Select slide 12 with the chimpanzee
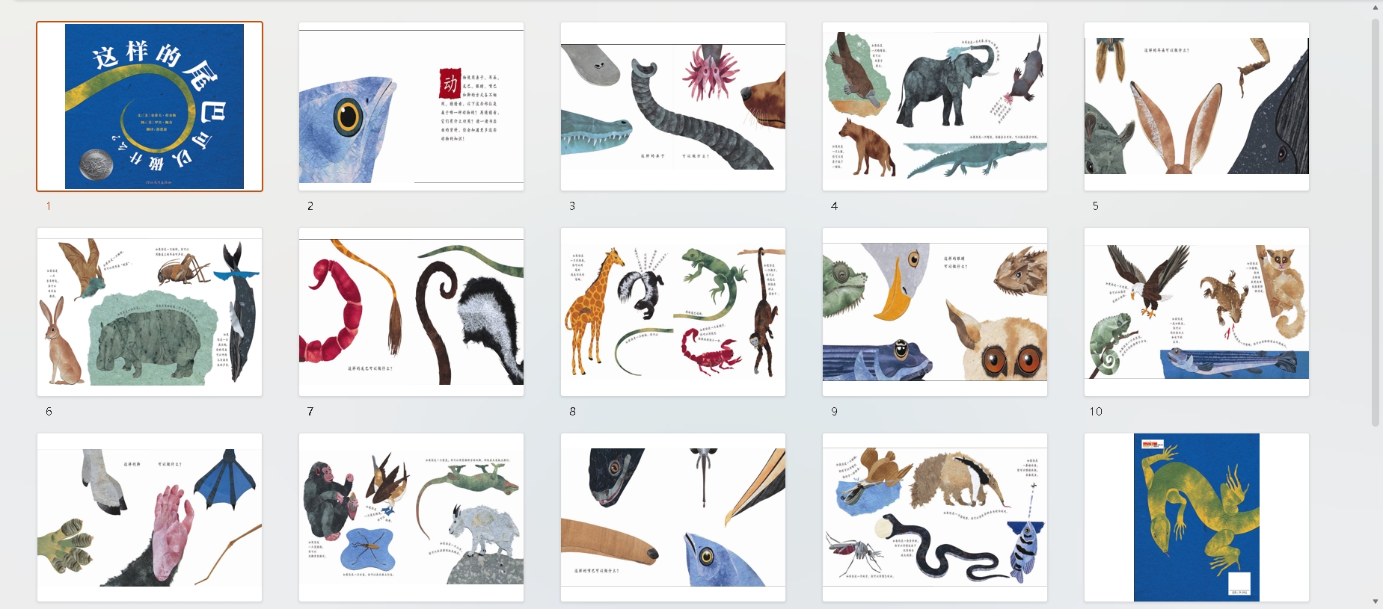 coord(411,517)
